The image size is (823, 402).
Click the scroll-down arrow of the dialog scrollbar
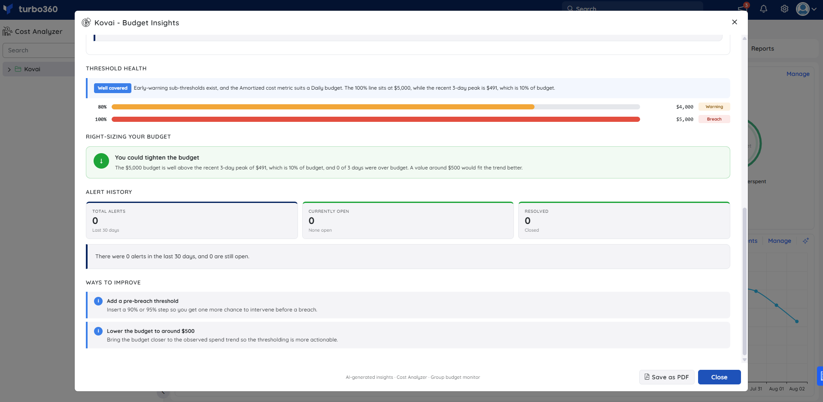click(x=744, y=360)
